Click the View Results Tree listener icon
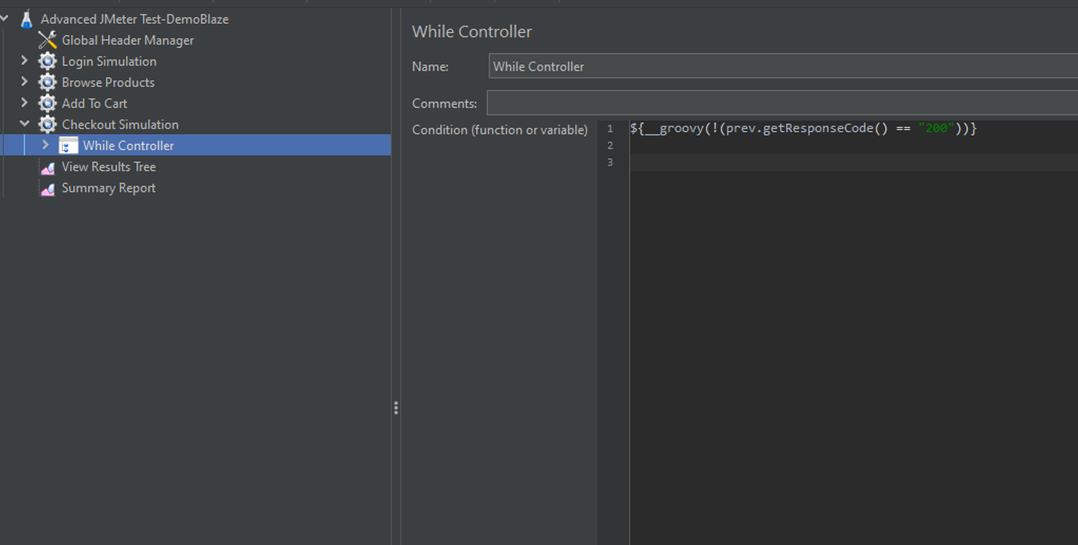Image resolution: width=1078 pixels, height=545 pixels. [x=48, y=167]
